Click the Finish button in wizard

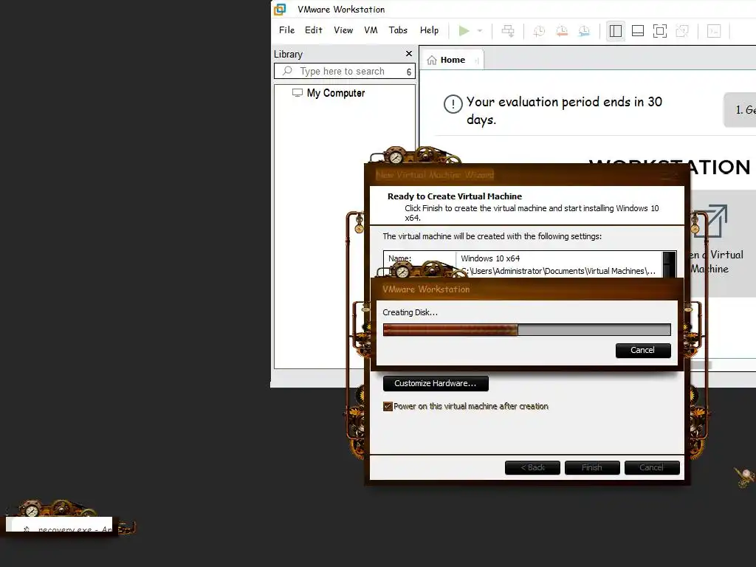(x=591, y=467)
